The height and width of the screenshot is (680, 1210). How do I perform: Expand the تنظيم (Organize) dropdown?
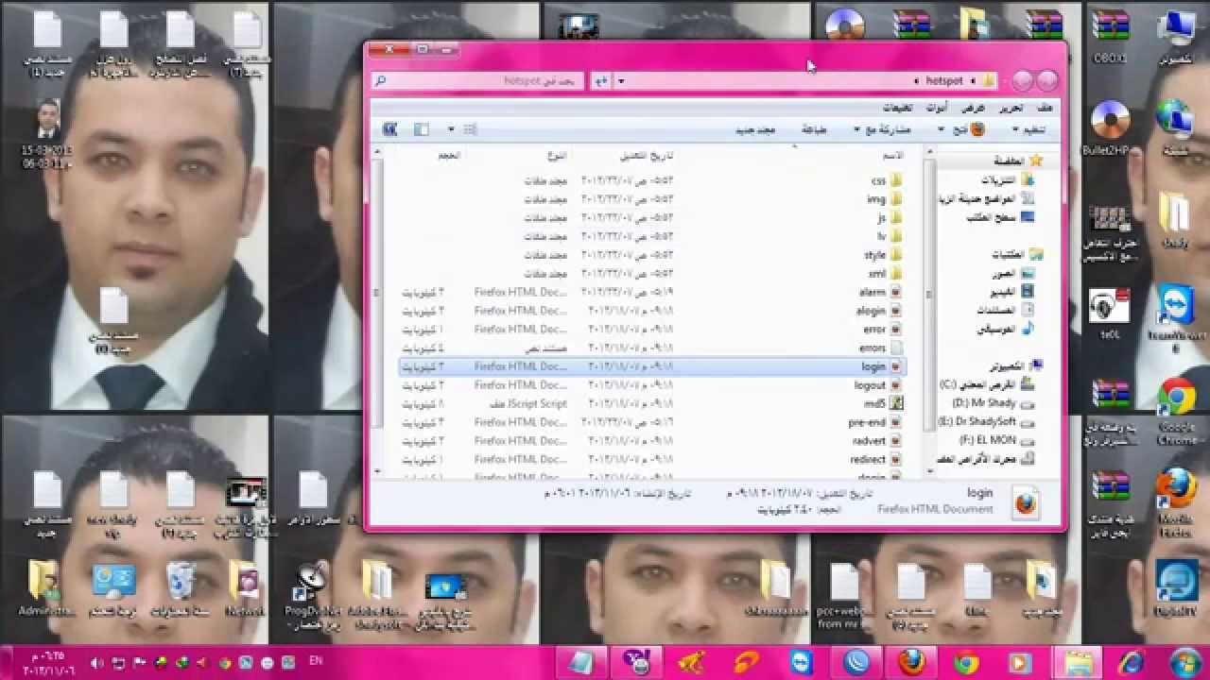click(1030, 129)
